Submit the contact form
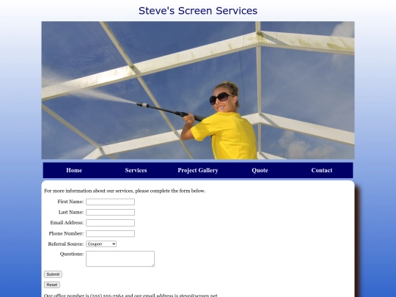The width and height of the screenshot is (396, 297). (53, 274)
